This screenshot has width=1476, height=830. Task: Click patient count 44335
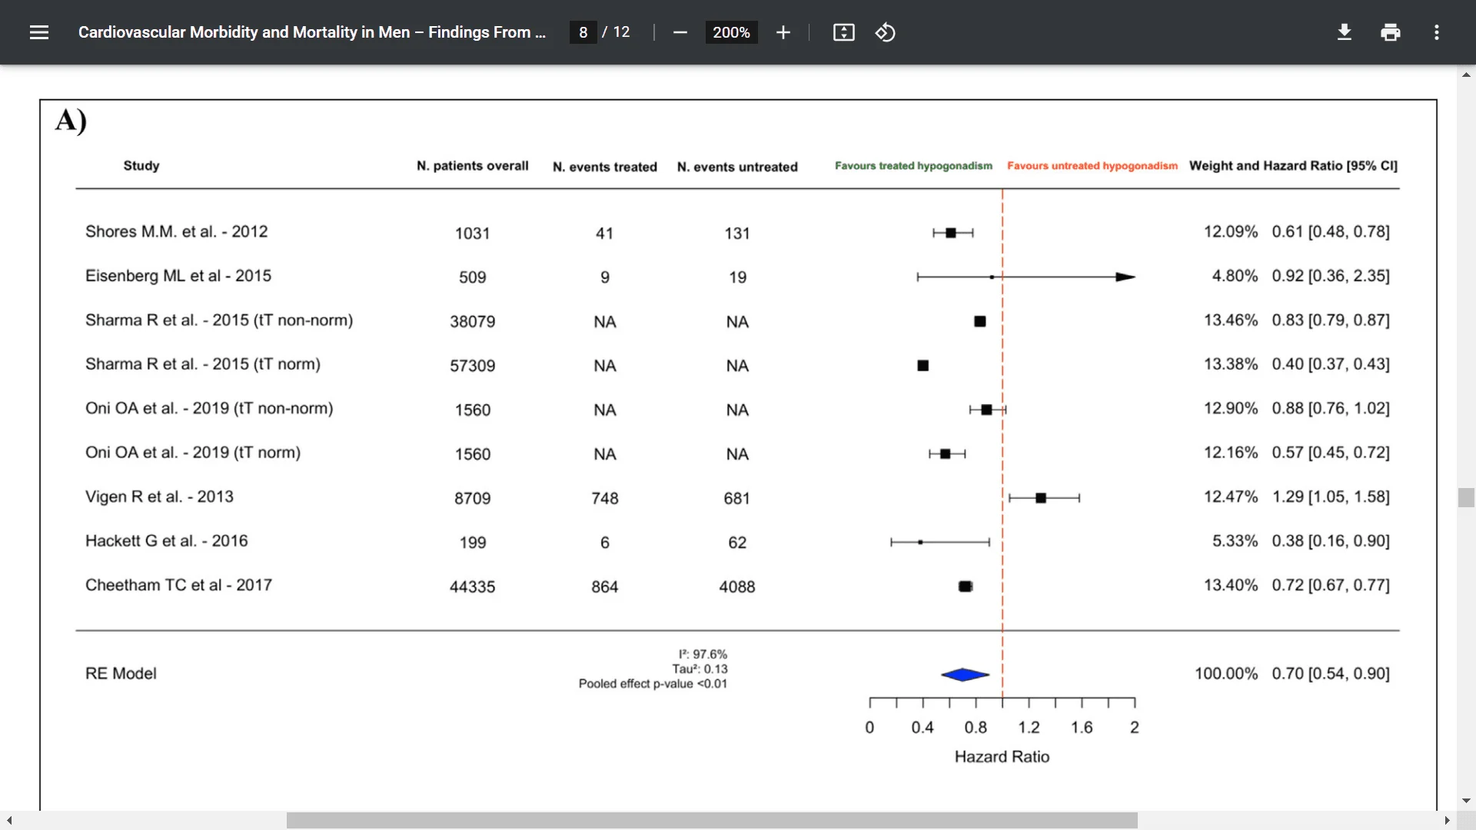472,587
